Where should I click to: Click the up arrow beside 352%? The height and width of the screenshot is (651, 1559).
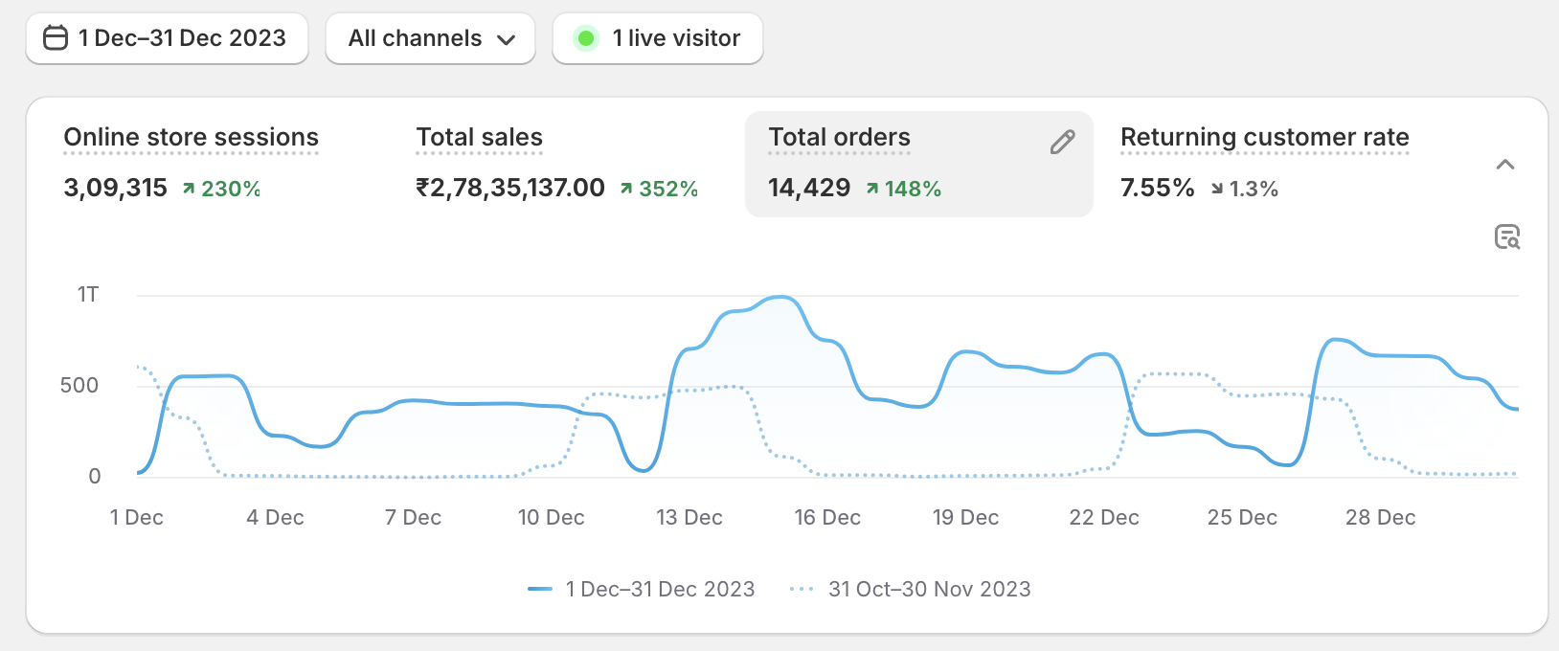tap(626, 189)
